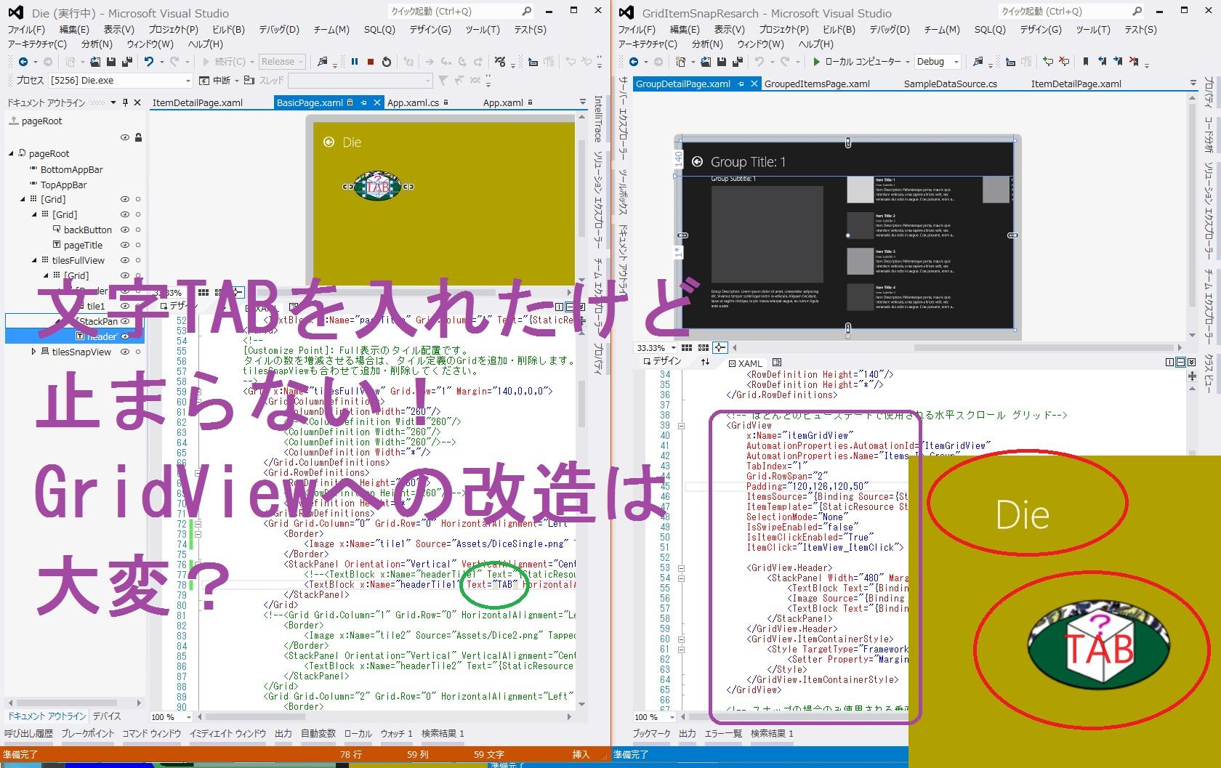Hide the pageTitle element in the outline
1221x768 pixels.
[125, 245]
